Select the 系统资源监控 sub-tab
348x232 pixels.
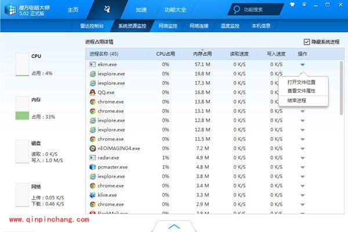[x=132, y=26]
